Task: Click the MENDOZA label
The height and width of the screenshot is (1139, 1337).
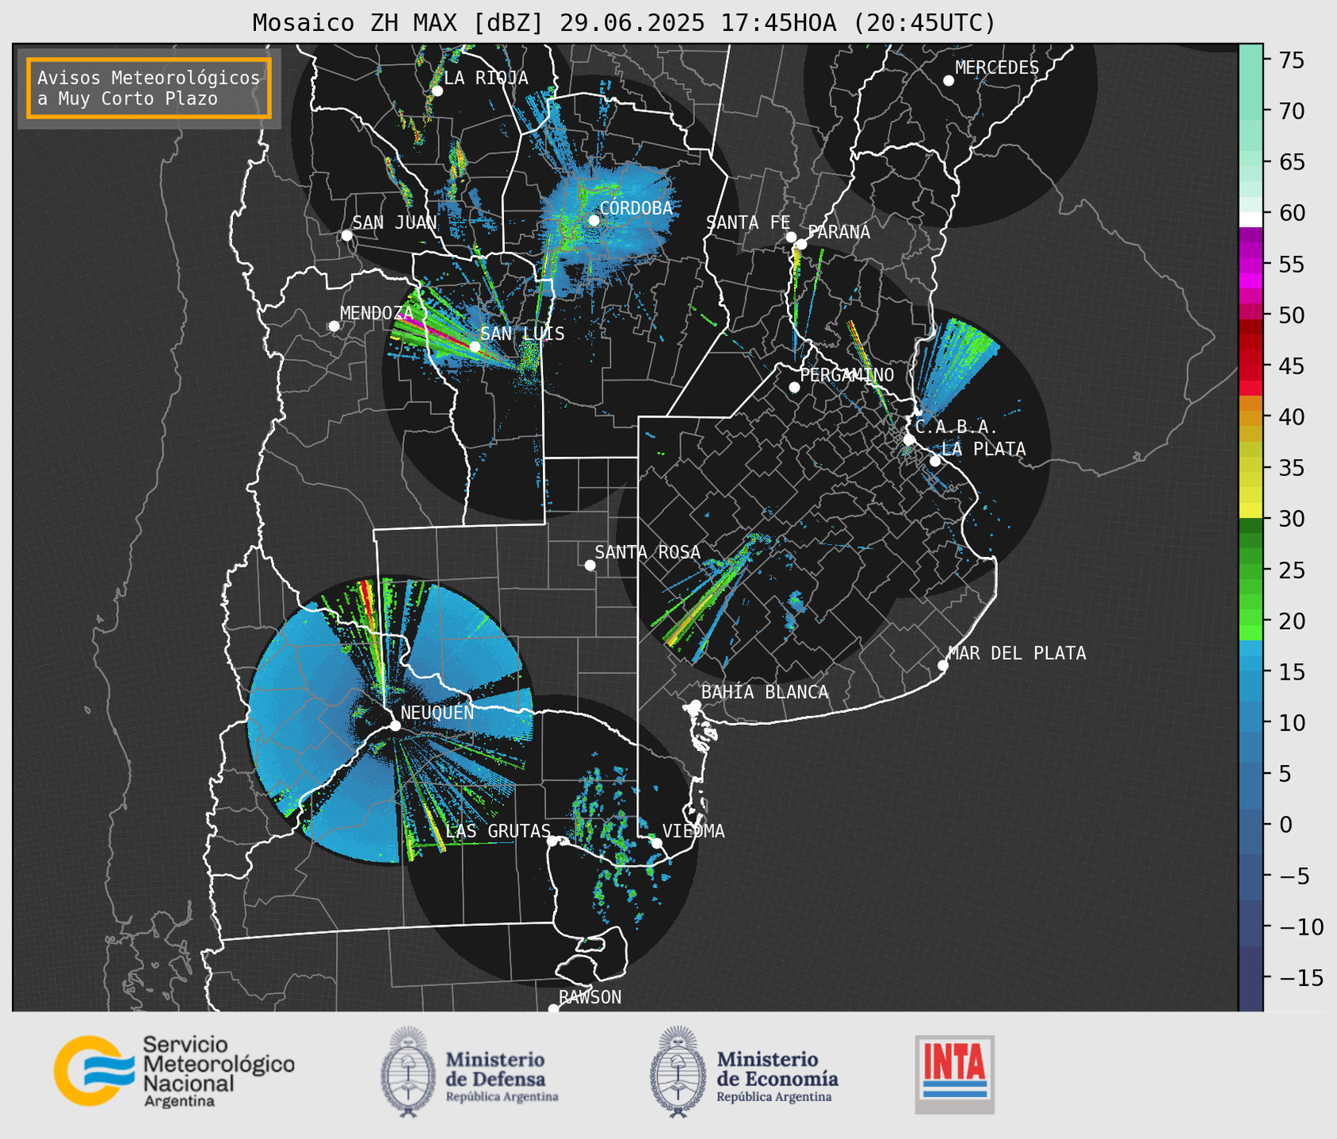Action: click(x=376, y=314)
